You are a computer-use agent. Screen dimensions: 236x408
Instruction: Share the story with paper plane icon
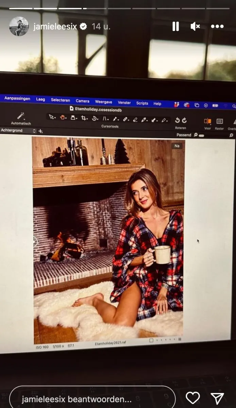pos(217,398)
